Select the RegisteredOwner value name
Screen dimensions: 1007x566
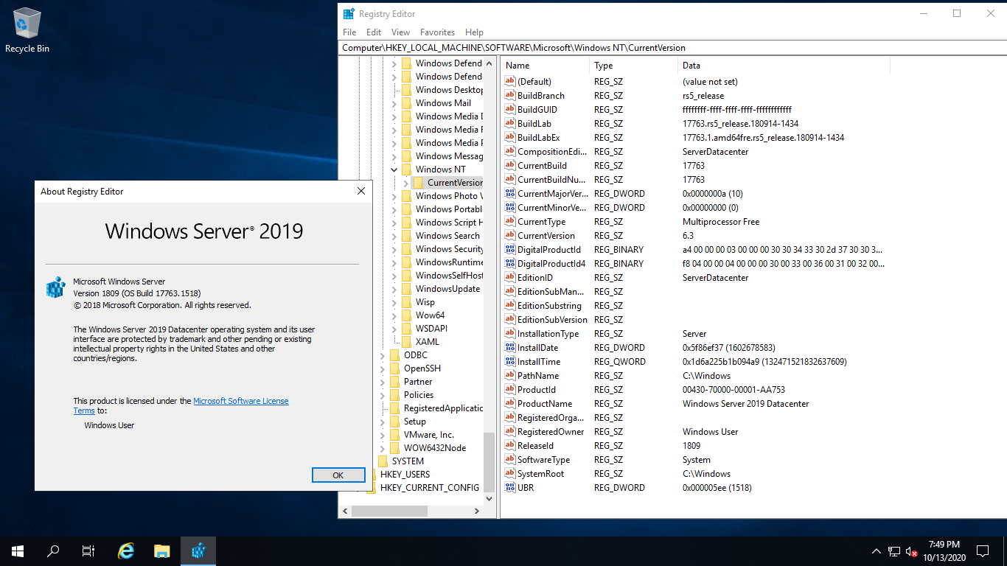point(551,432)
